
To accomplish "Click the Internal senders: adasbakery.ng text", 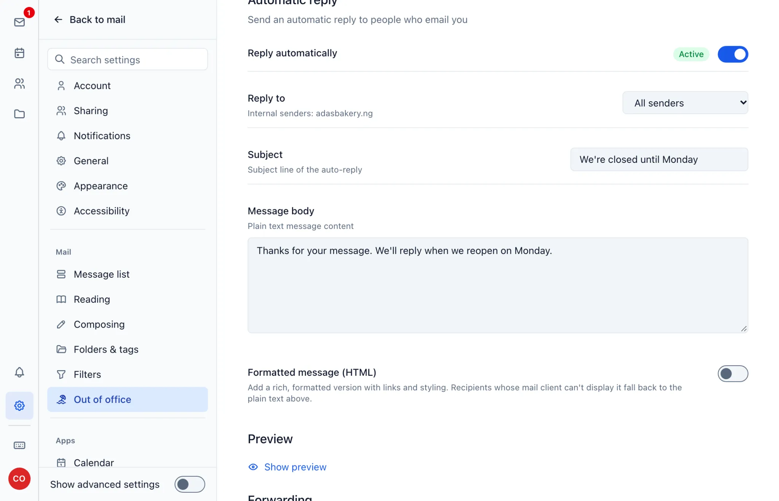I will (310, 113).
